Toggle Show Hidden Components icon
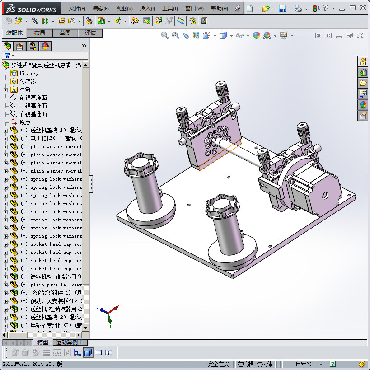The height and width of the screenshot is (370, 370). coord(89,21)
